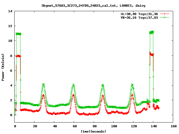The width and height of the screenshot is (179, 134).
Task: Click y-axis tick label 10
Action: (x=10, y=41)
